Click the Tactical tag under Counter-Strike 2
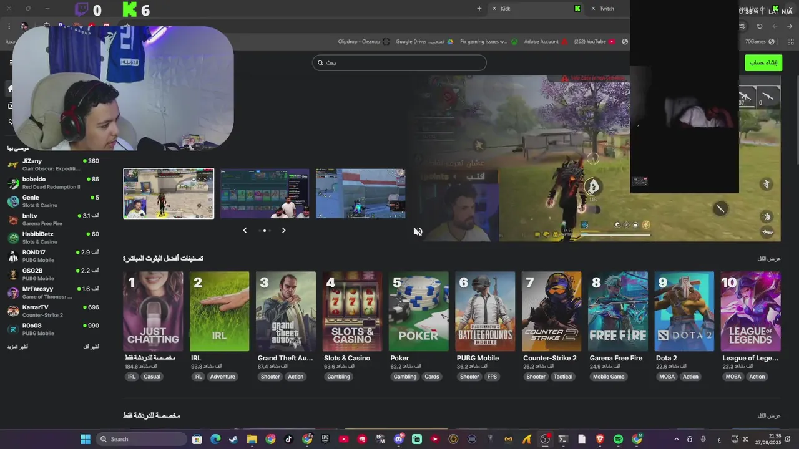 pyautogui.click(x=563, y=377)
